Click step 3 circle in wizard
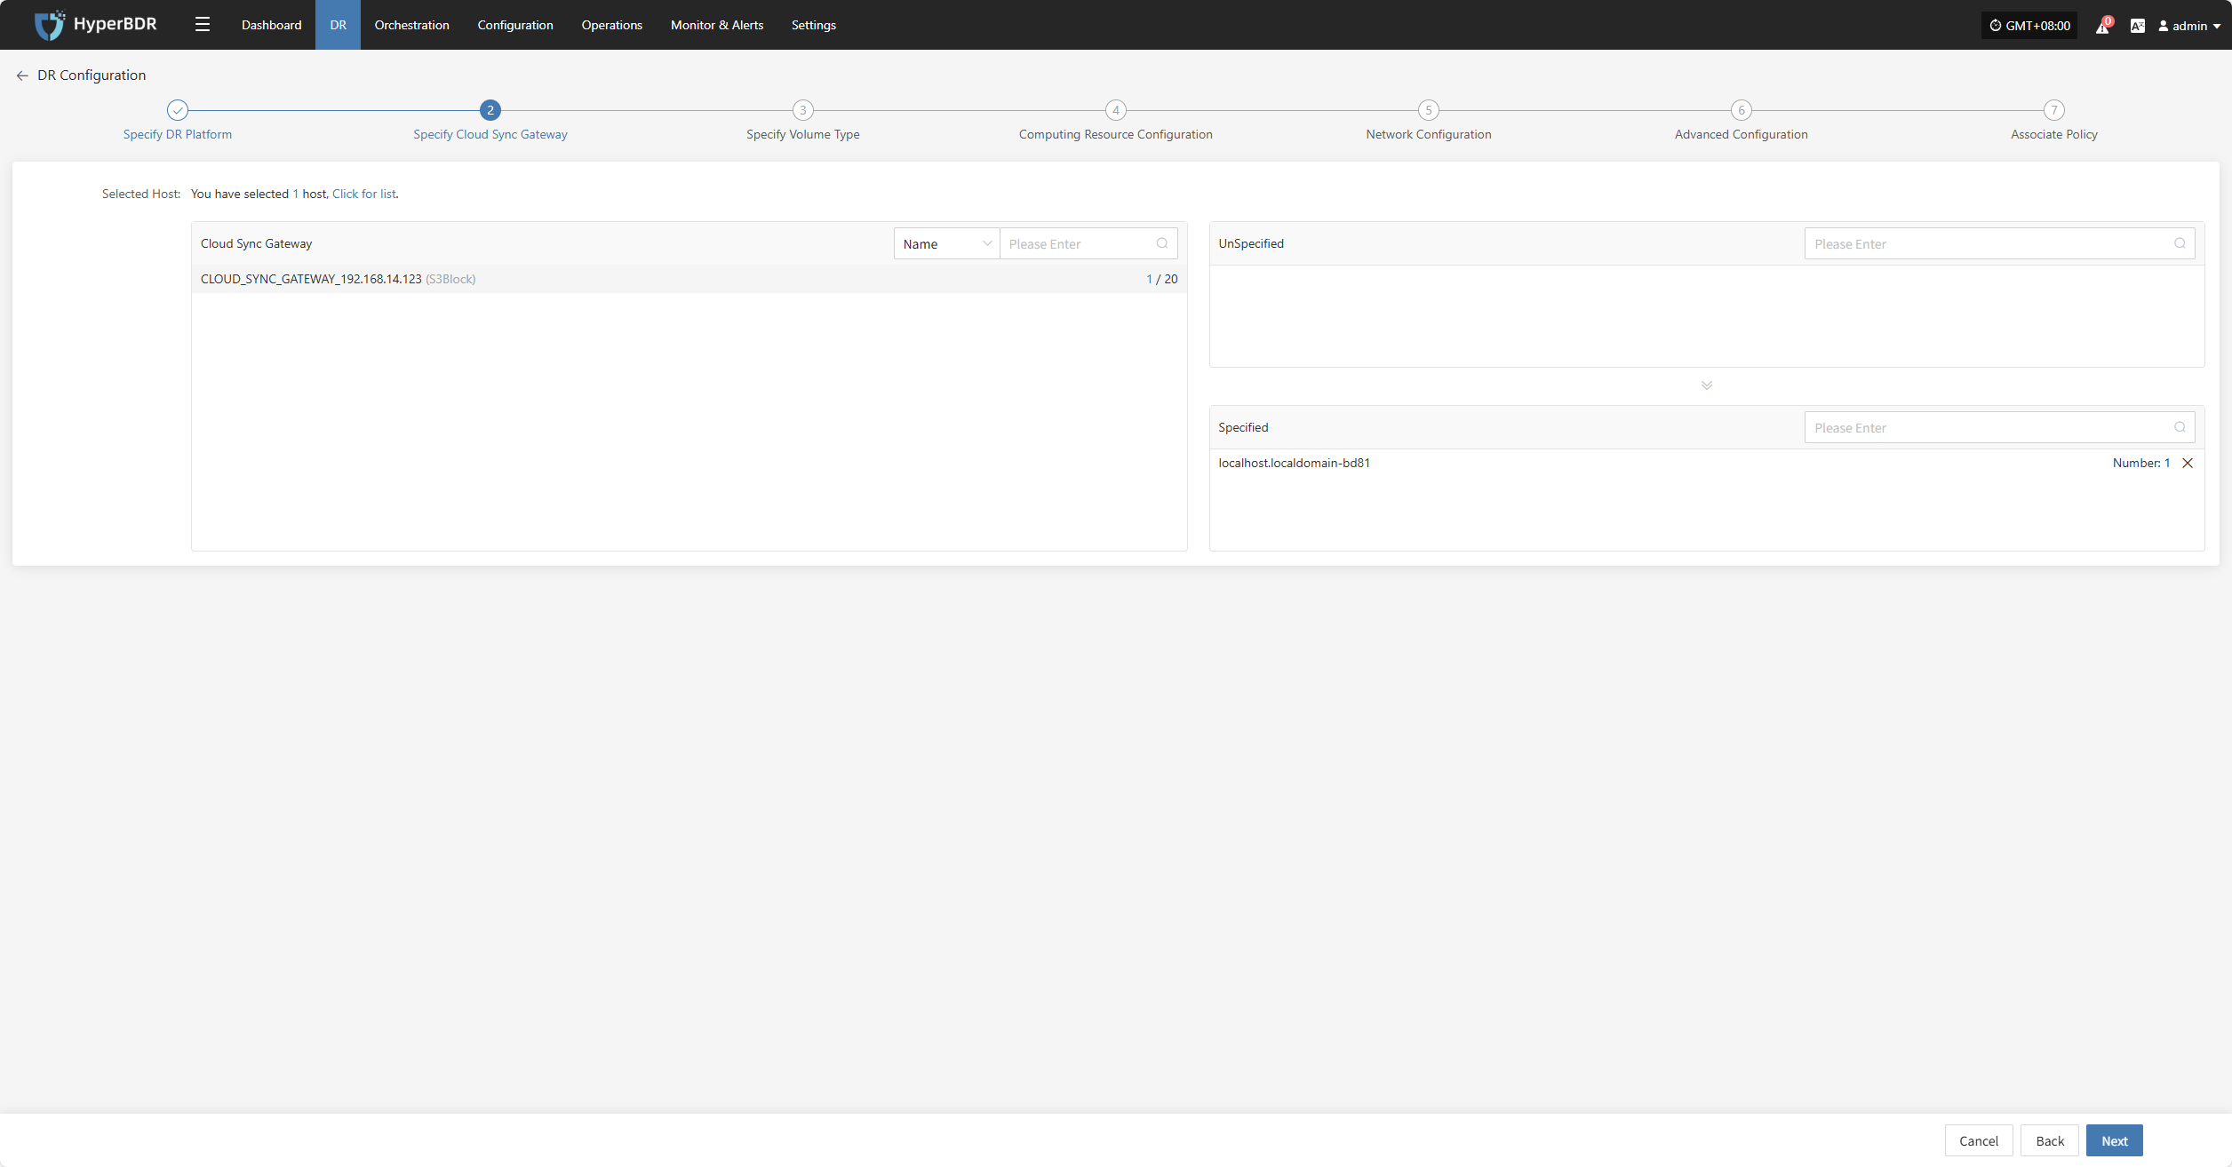Viewport: 2232px width, 1167px height. click(x=803, y=110)
